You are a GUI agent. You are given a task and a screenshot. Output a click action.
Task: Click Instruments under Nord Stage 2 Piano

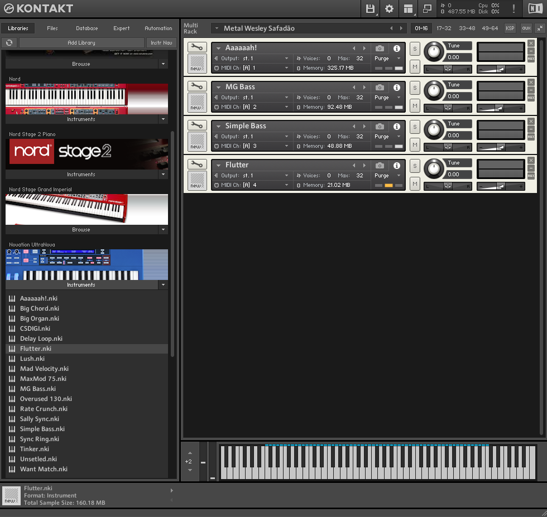[x=81, y=175]
